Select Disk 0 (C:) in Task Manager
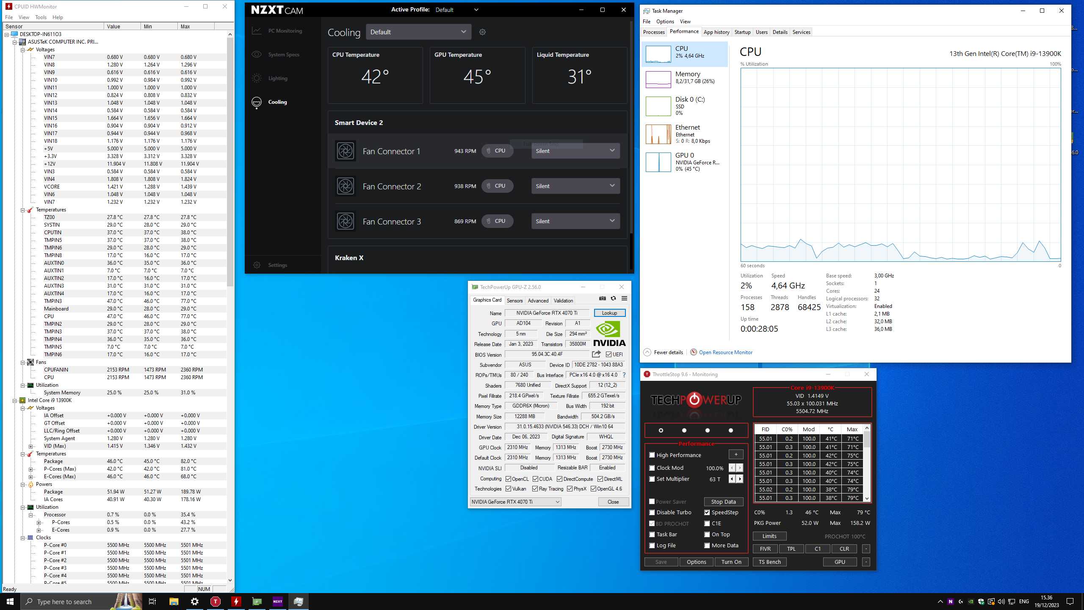 [684, 106]
